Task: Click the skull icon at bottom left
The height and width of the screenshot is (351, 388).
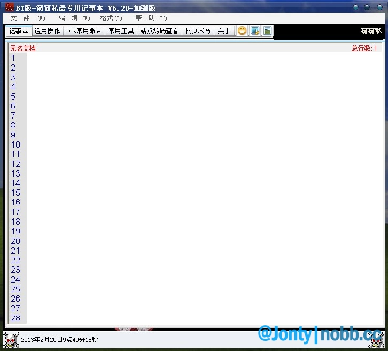Action: click(10, 340)
